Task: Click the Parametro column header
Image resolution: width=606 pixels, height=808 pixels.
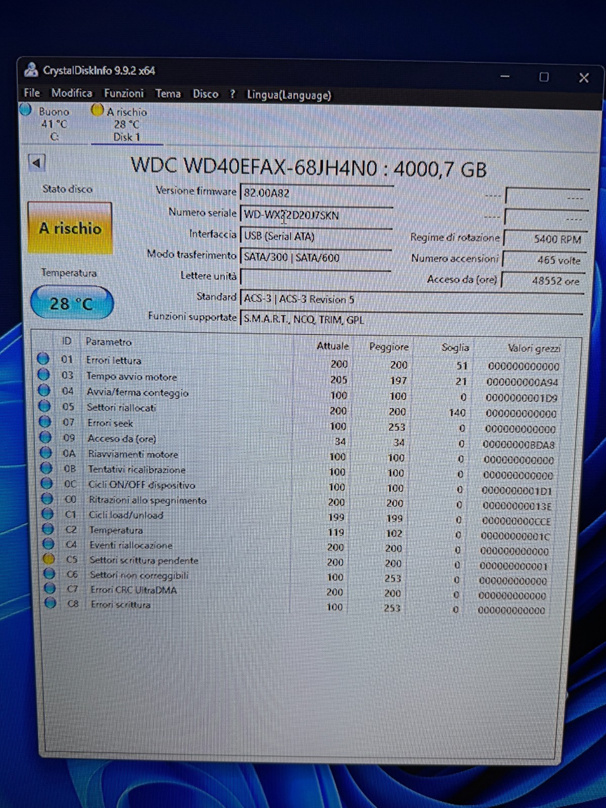Action: tap(109, 342)
